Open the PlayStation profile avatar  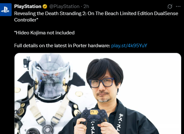(5, 10)
